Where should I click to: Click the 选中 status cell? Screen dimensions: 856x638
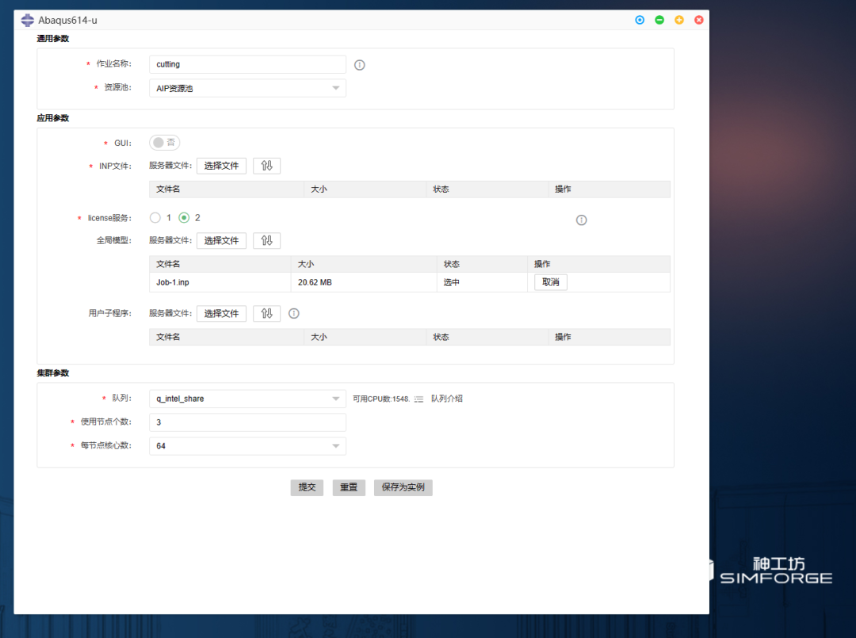(482, 282)
